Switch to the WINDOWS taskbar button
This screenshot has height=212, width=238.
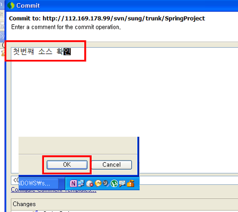[38, 183]
